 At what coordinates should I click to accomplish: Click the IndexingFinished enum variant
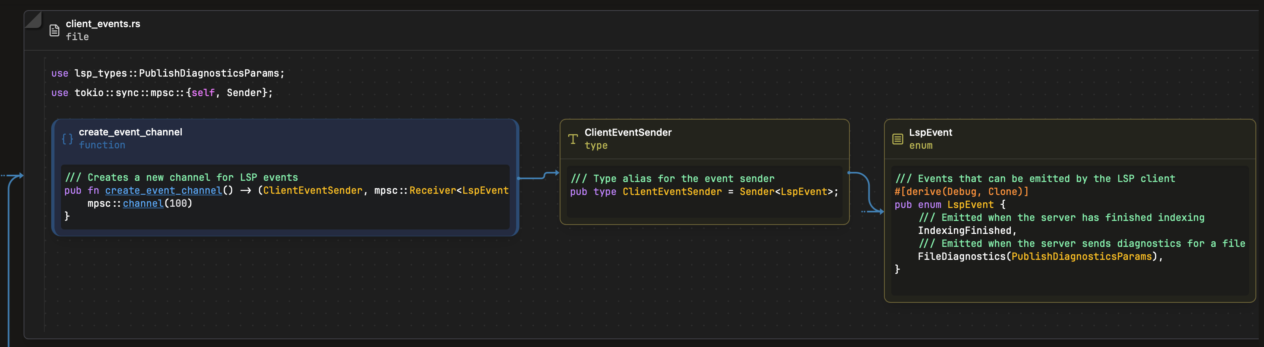pos(964,231)
